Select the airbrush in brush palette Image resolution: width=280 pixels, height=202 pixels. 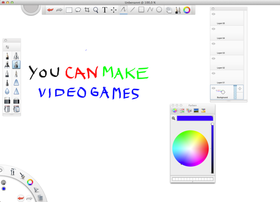click(16, 56)
